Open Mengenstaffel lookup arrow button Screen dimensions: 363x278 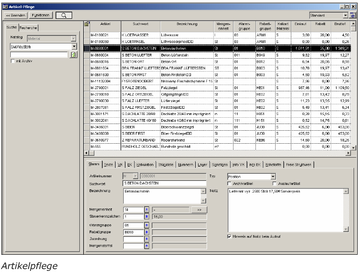pyautogui.click(x=147, y=246)
